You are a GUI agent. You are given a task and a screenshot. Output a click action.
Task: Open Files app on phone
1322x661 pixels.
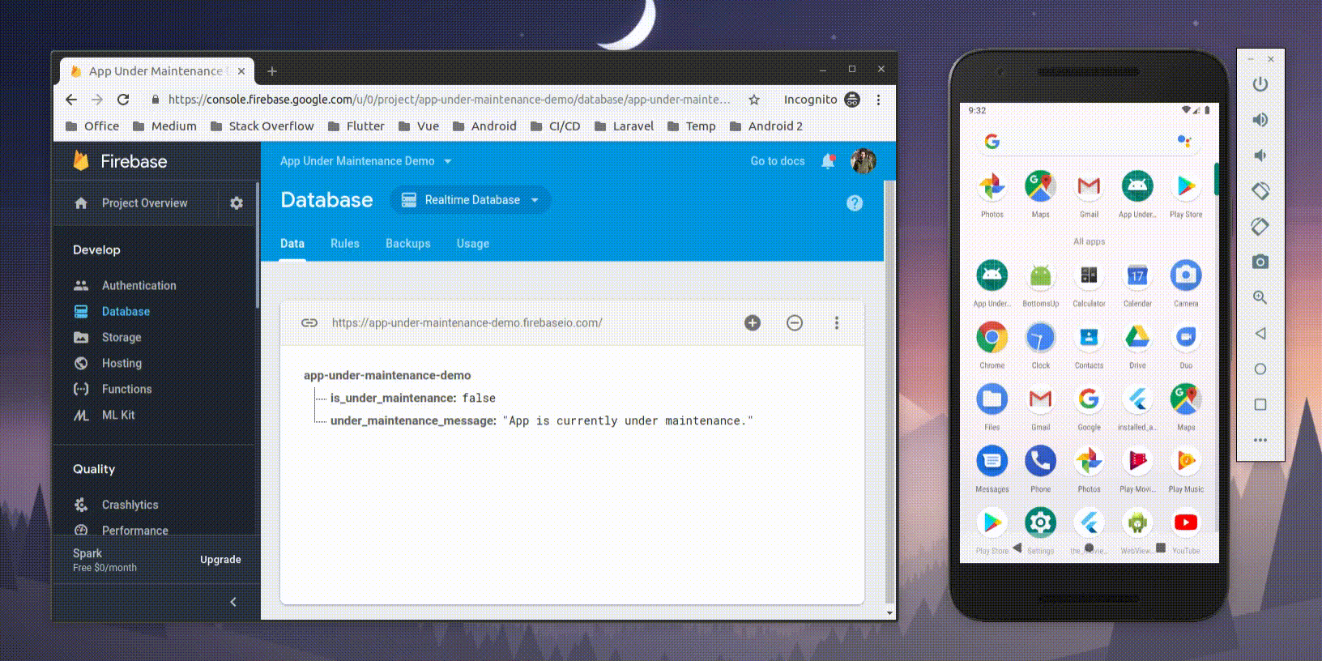(991, 406)
